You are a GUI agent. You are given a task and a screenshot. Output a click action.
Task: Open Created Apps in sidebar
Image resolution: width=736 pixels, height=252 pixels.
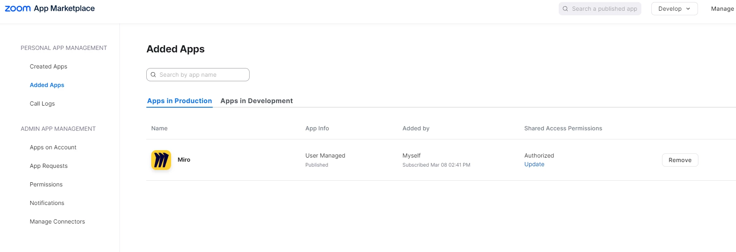[48, 66]
